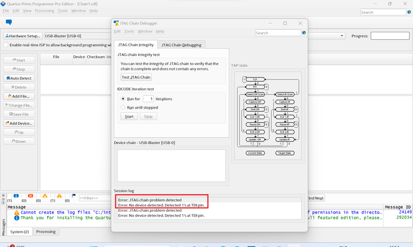Open the Mode dropdown arrow near Progress
Screen dimensions: 413x247
click(342, 36)
